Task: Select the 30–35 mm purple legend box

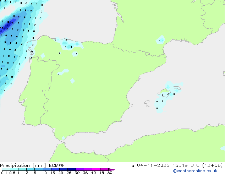Action: pyautogui.click(x=80, y=169)
